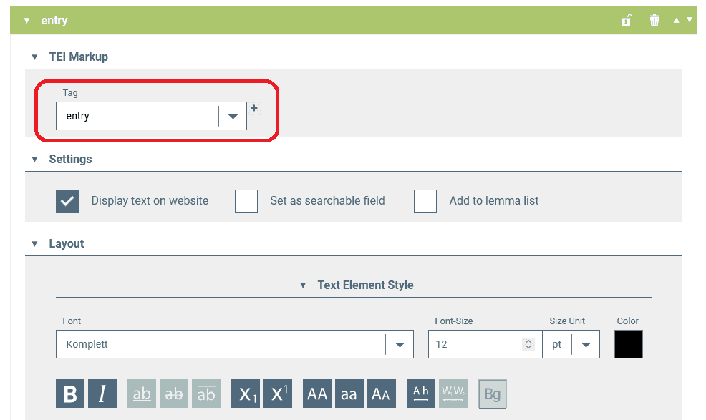Collapse the Layout section
706x420 pixels.
click(34, 244)
